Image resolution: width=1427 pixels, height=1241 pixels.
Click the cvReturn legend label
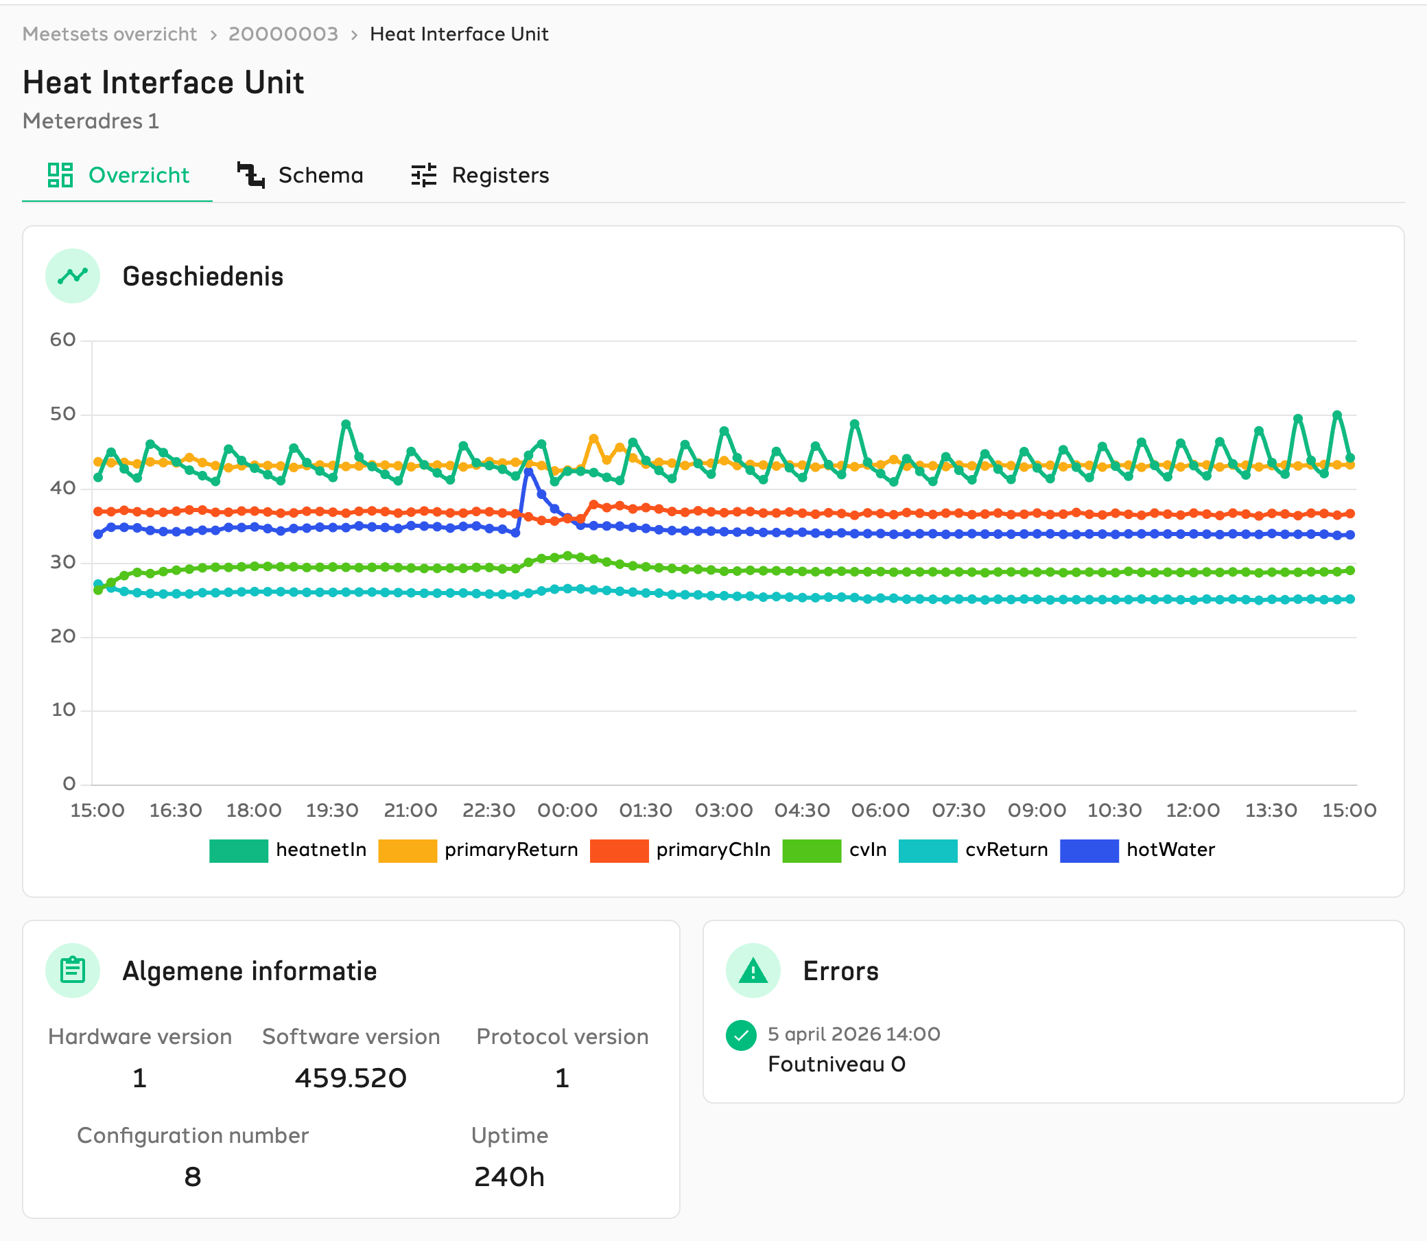(x=1007, y=850)
